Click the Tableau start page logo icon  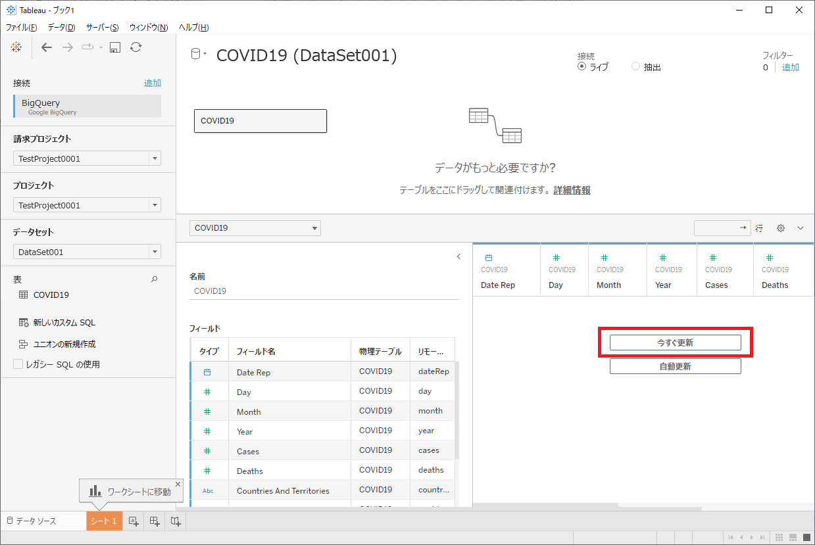coord(17,47)
